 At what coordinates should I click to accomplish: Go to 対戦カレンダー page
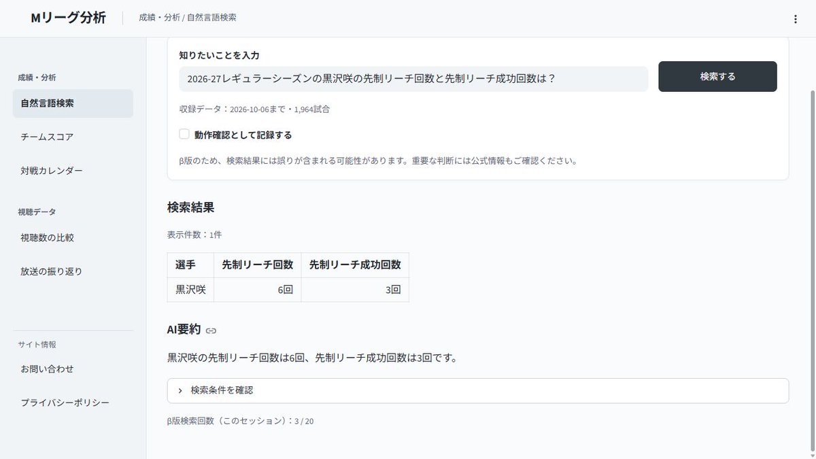(x=73, y=171)
